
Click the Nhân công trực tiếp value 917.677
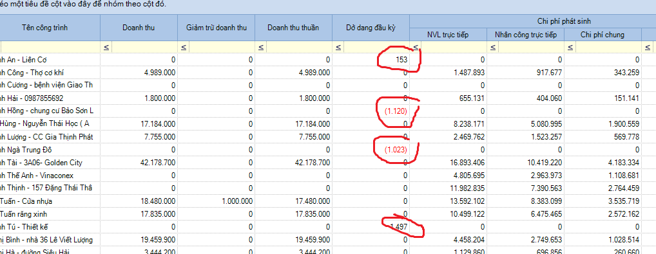(x=550, y=73)
